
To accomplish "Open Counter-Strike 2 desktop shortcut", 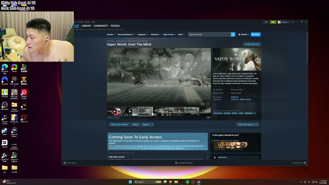I will tap(14, 119).
